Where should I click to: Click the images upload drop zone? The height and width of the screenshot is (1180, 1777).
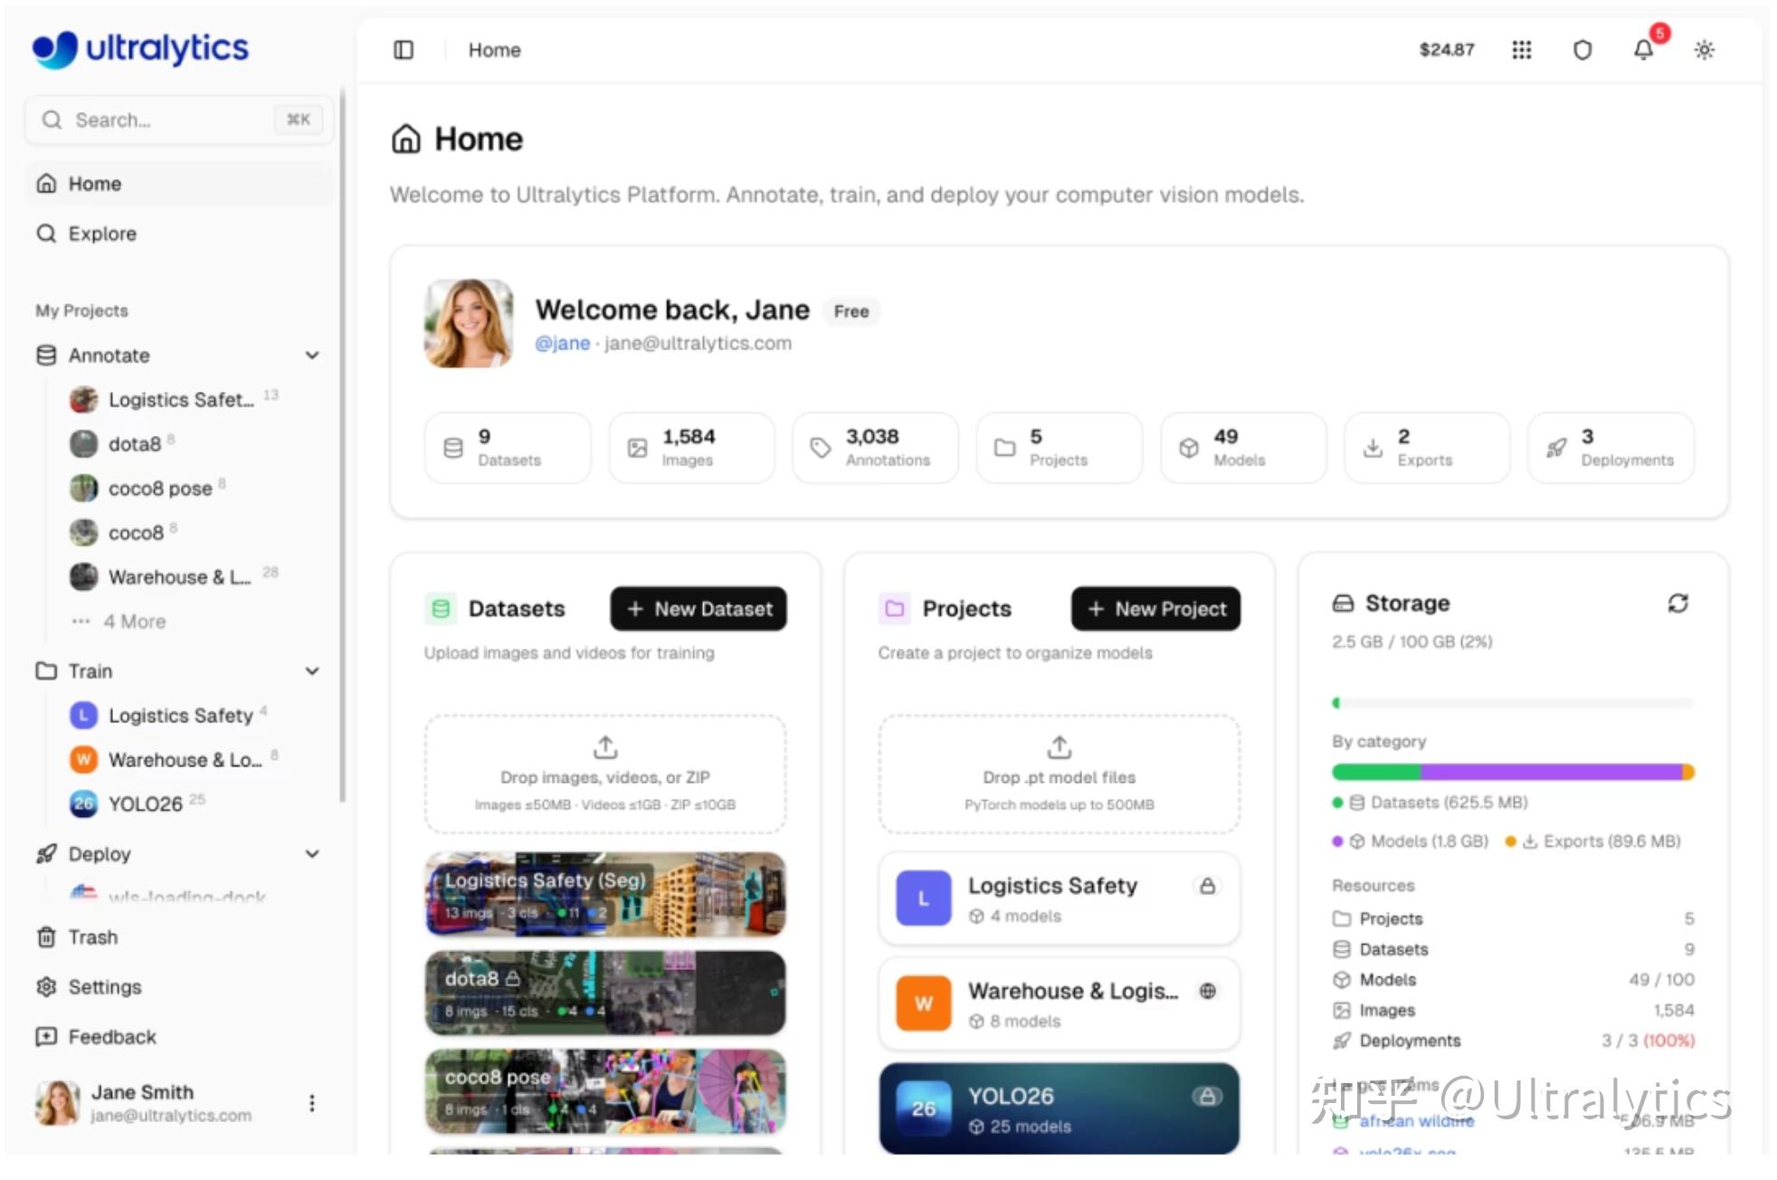[x=605, y=775]
